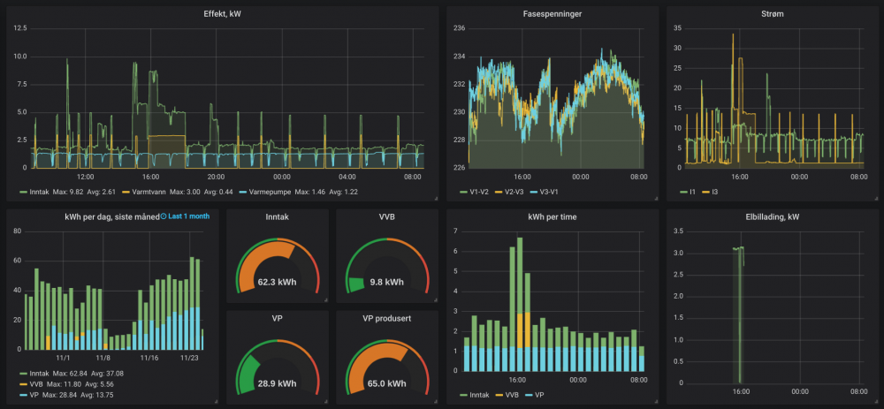
Task: Click the VP produsert gauge showing 65.0 kWh
Action: 386,358
